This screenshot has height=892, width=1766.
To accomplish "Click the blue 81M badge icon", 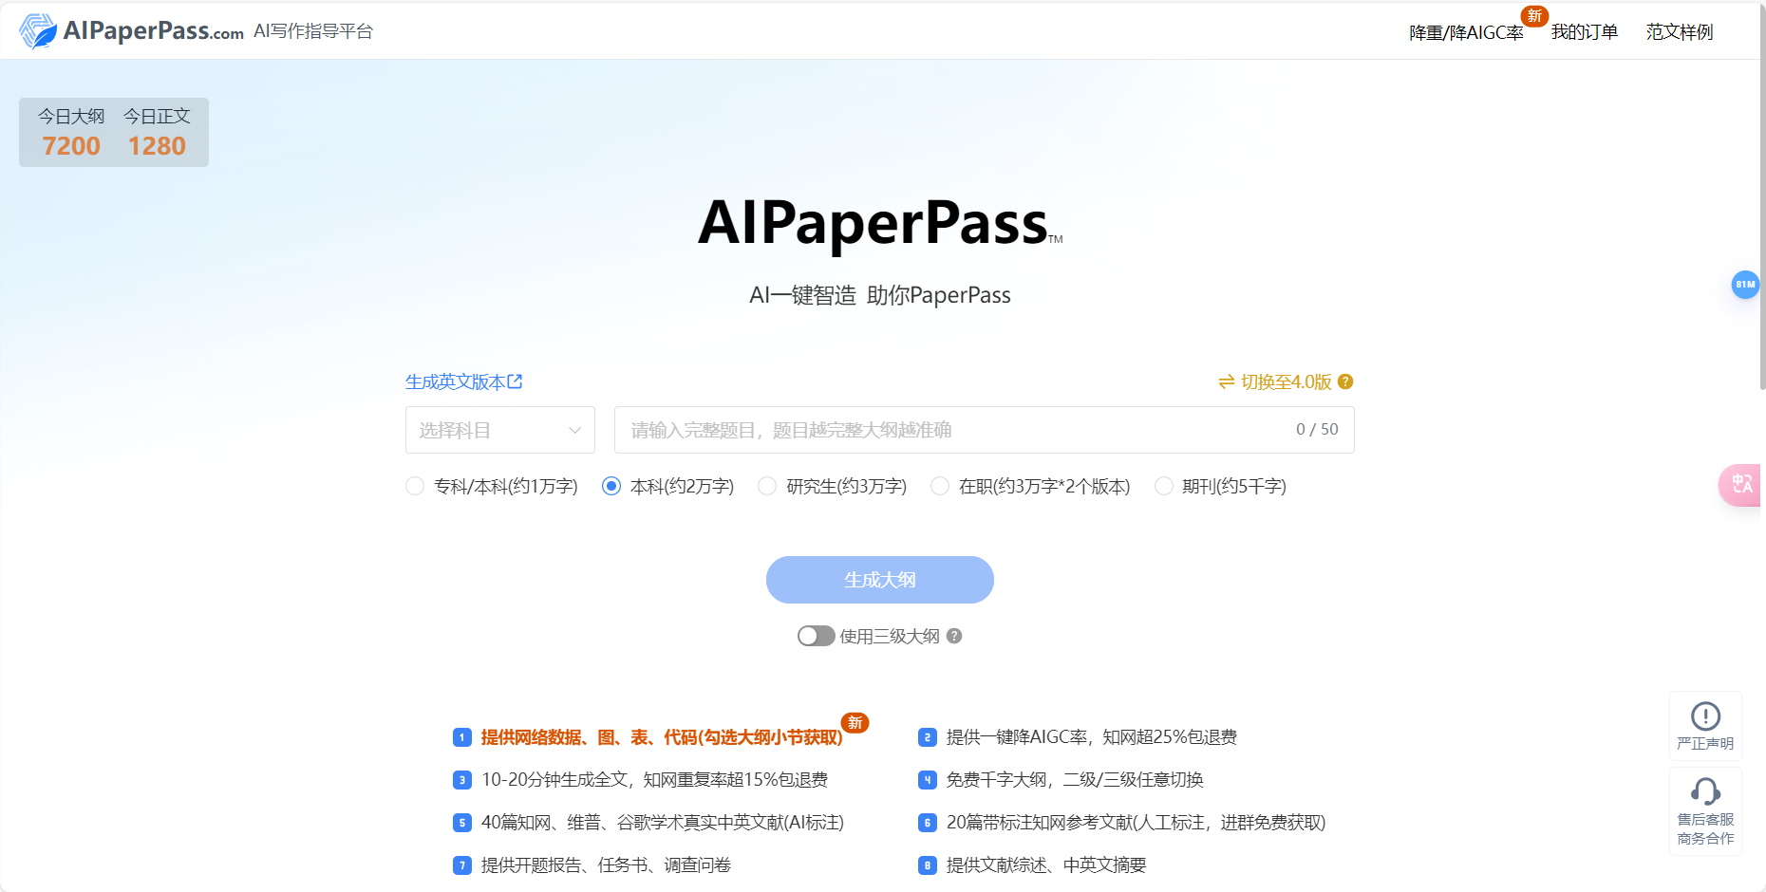I will coord(1745,284).
